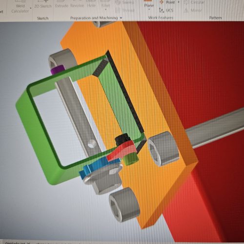Click the Sweep tool

coord(124,2)
